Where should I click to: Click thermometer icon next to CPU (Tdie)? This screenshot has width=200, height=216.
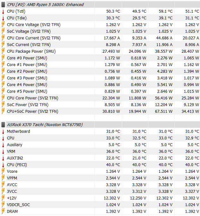(3, 18)
